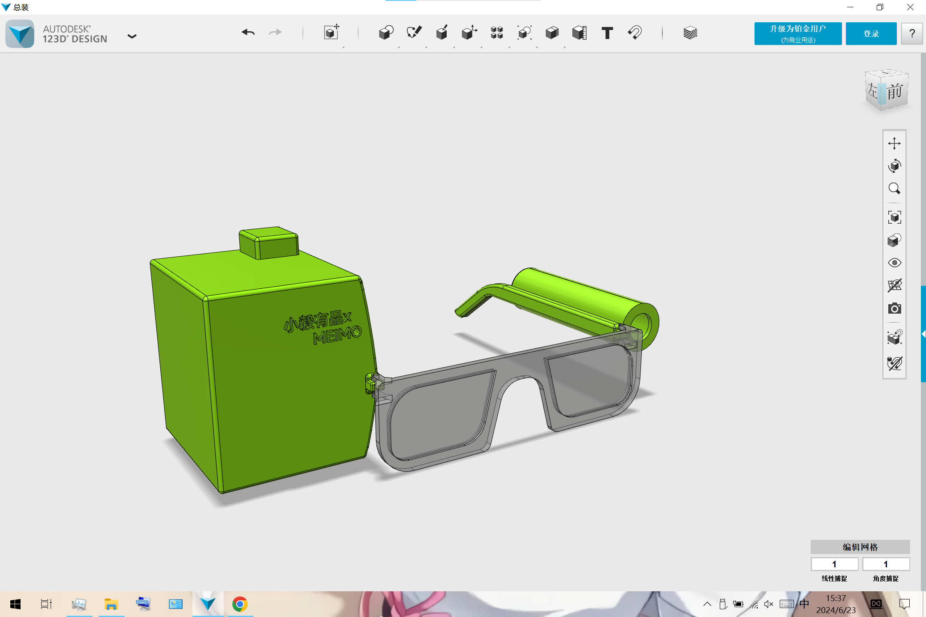Click the upgrade to premium button

point(798,33)
